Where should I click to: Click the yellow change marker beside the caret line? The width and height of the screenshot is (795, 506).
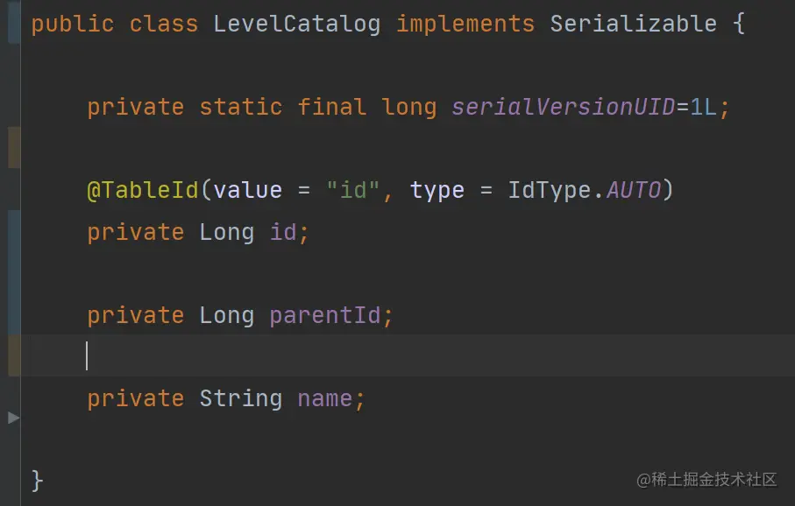14,355
